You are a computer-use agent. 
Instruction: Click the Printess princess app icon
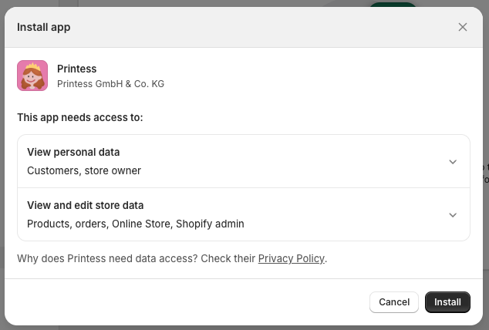(32, 76)
